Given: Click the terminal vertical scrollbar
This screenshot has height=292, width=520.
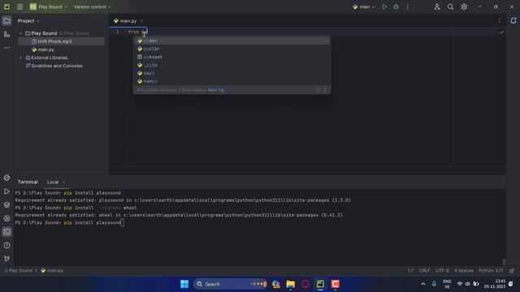Looking at the screenshot, I should click(504, 261).
